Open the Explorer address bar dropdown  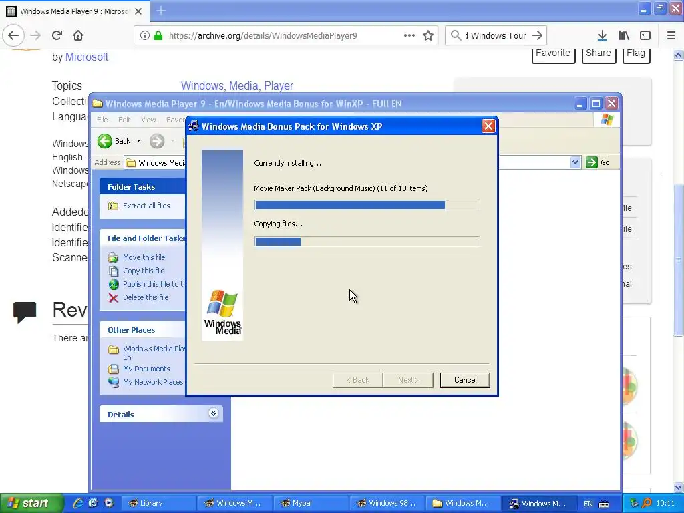[x=575, y=162]
